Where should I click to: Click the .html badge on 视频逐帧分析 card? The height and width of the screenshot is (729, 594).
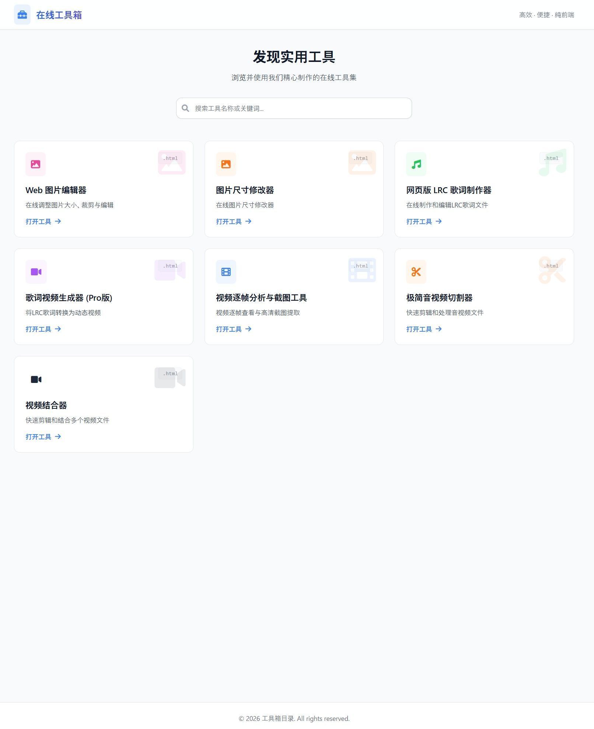[361, 266]
